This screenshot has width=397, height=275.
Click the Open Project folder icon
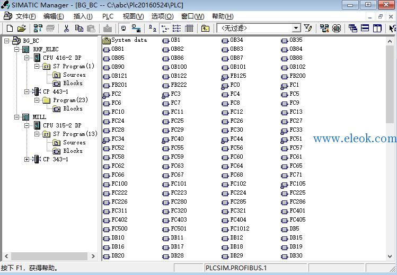(x=22, y=28)
